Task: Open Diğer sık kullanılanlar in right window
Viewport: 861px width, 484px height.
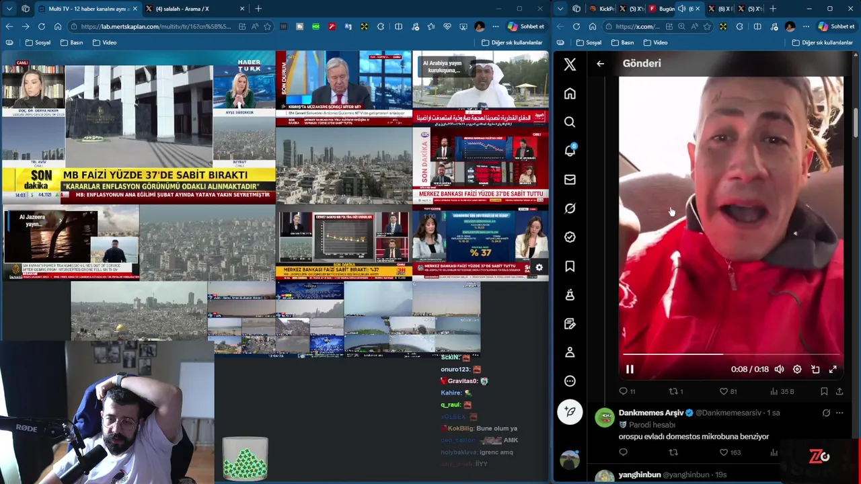Action: click(x=822, y=42)
